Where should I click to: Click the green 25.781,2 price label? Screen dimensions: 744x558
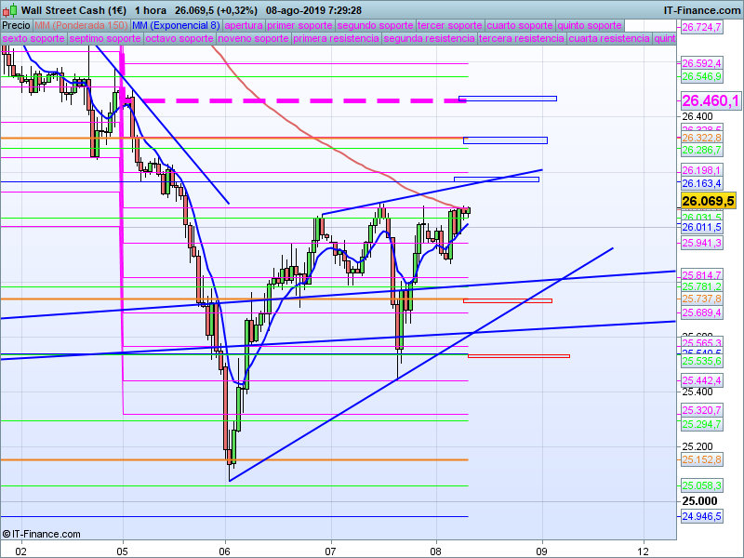(x=702, y=286)
